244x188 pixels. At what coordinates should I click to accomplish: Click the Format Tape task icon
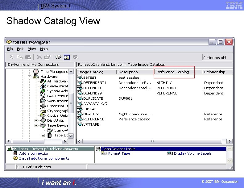pyautogui.click(x=104, y=153)
